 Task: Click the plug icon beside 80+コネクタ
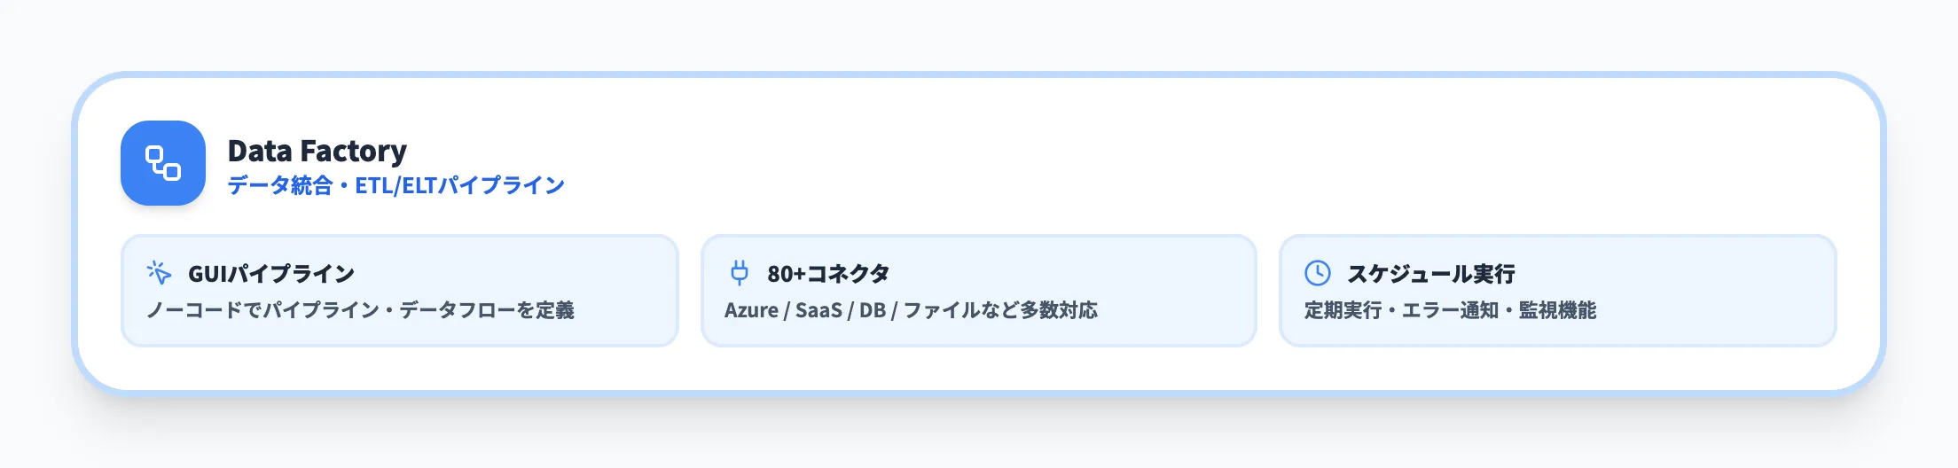(739, 273)
